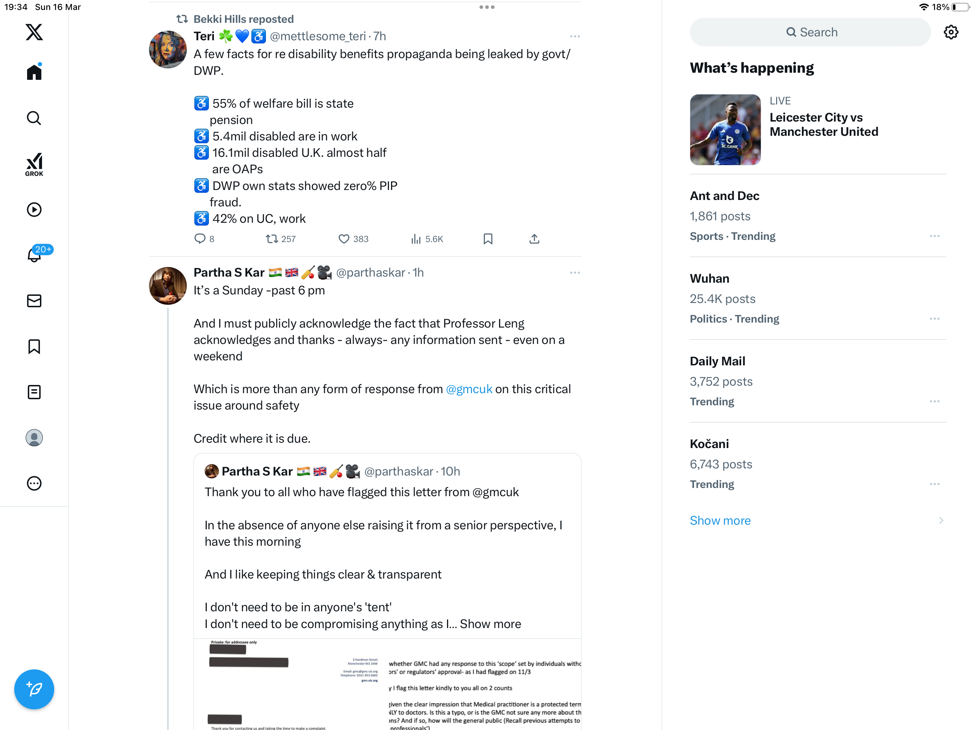Open more options for Ant and Dec trend

(934, 236)
